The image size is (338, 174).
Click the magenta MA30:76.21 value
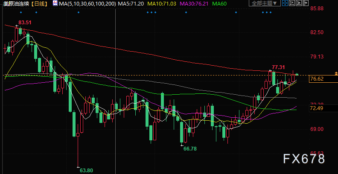click(194, 3)
